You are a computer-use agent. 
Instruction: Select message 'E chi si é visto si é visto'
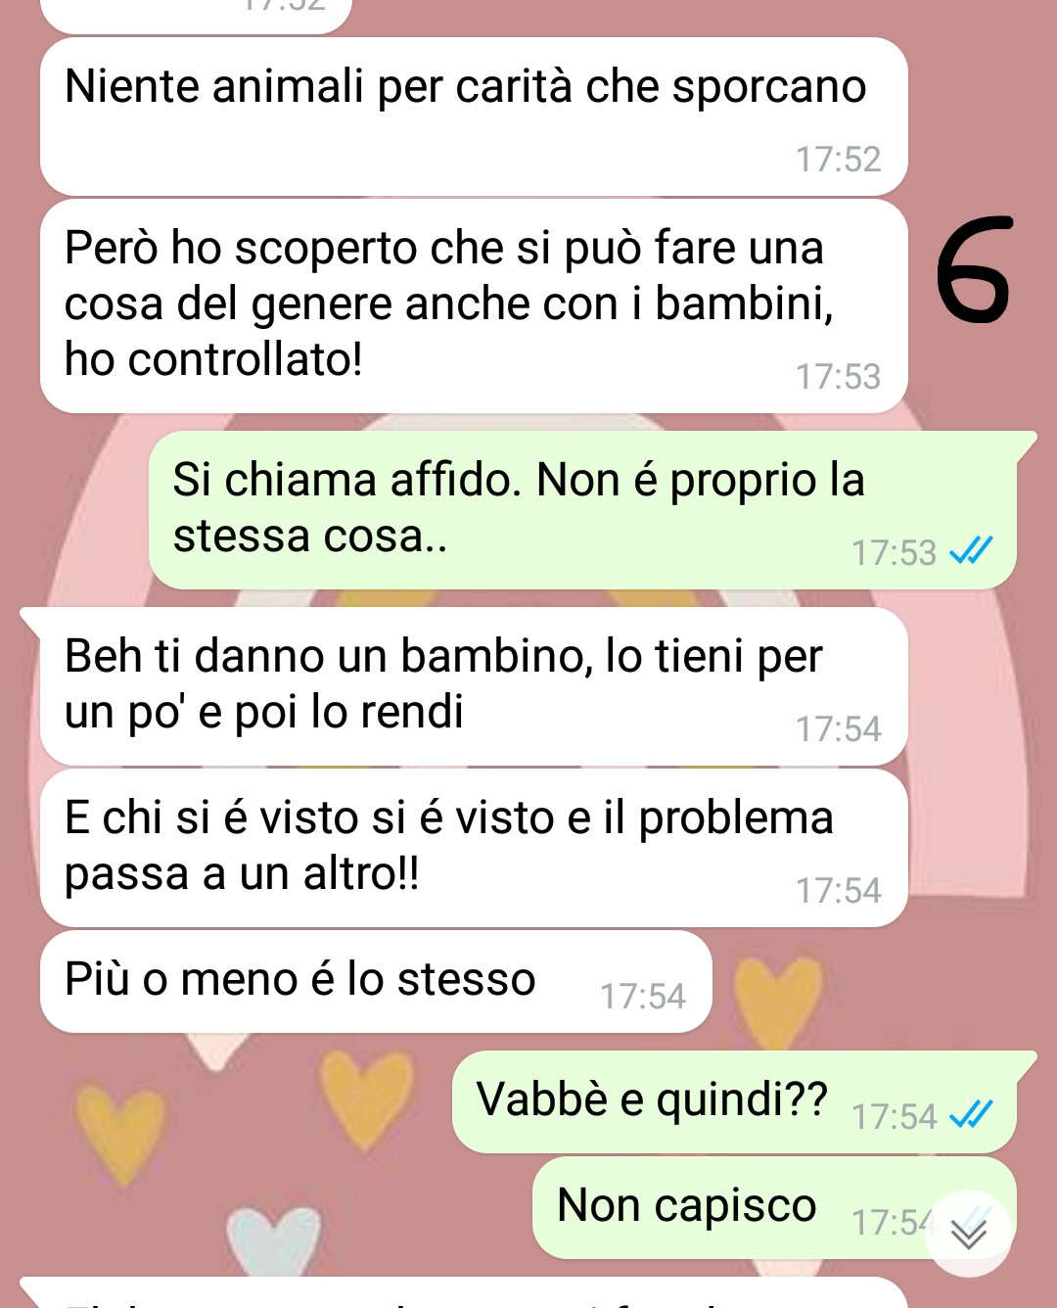(474, 848)
